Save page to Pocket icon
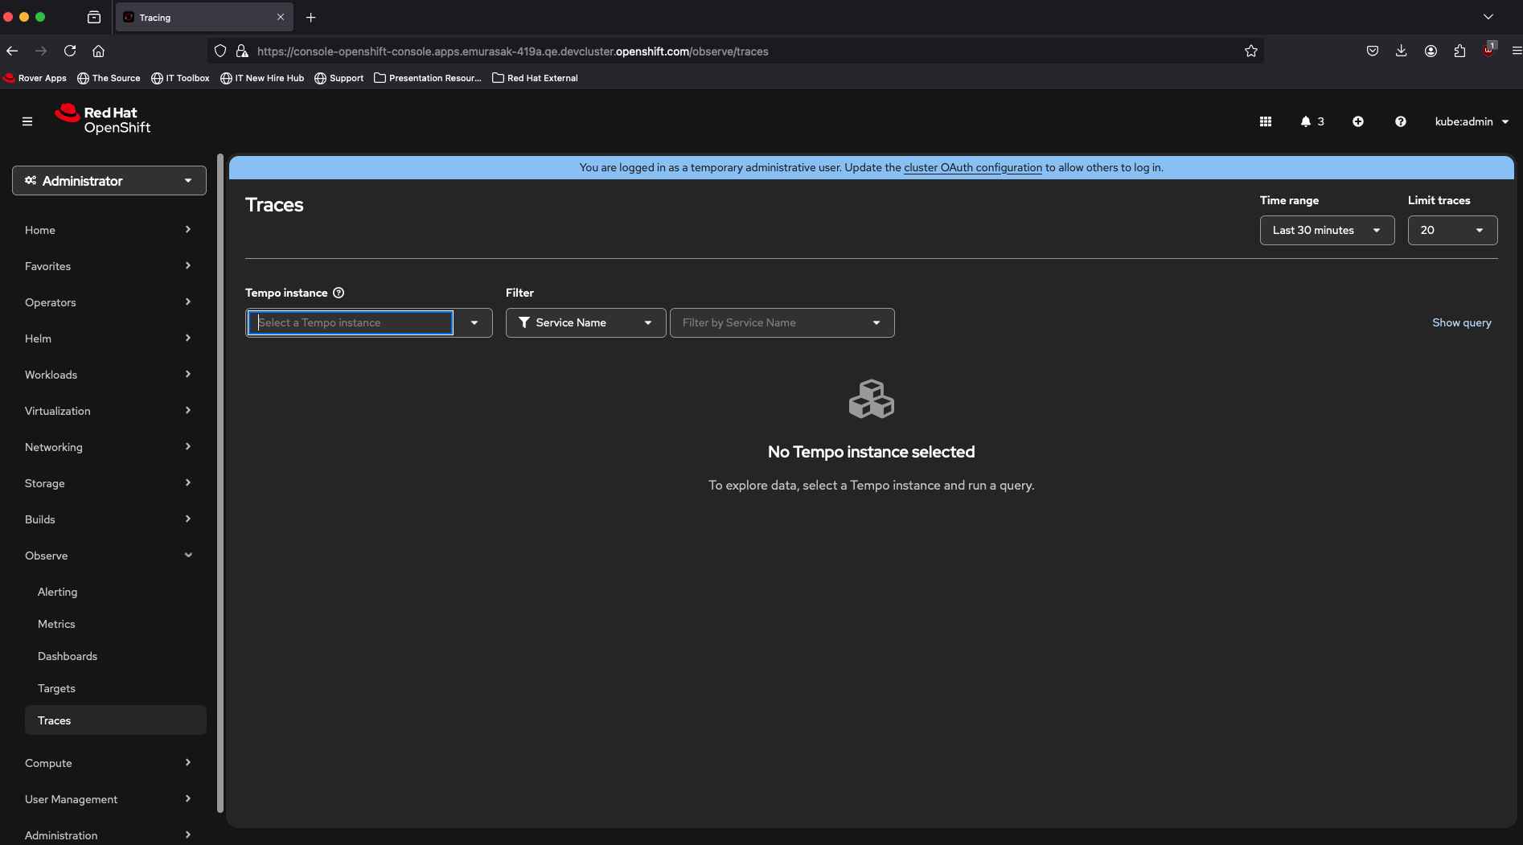Image resolution: width=1523 pixels, height=845 pixels. 1372,51
